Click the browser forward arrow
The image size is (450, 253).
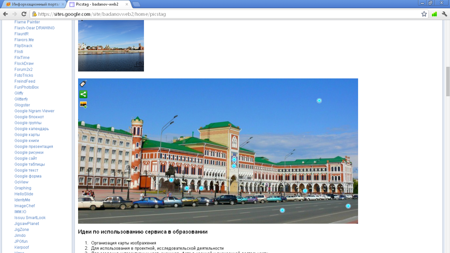click(15, 14)
